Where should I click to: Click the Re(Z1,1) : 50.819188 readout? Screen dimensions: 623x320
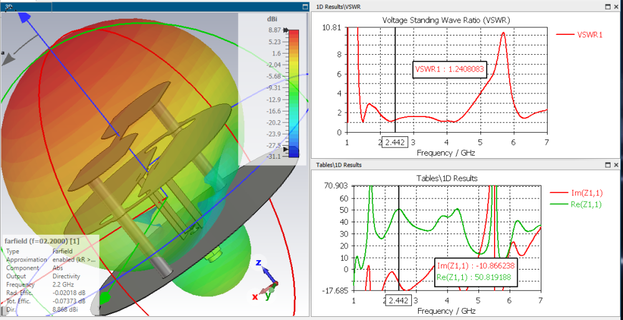point(473,277)
